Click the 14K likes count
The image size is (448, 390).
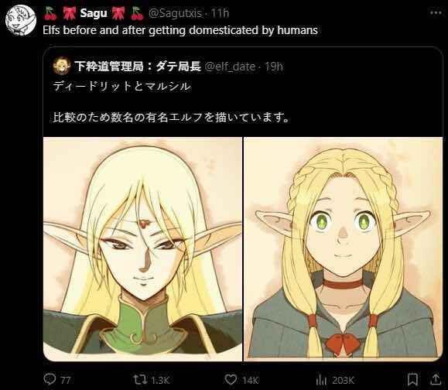click(x=251, y=380)
